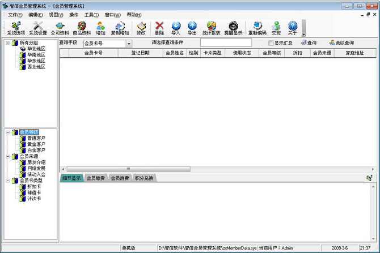Open the 统计报表 statistics report
The image size is (380, 253).
click(x=211, y=28)
